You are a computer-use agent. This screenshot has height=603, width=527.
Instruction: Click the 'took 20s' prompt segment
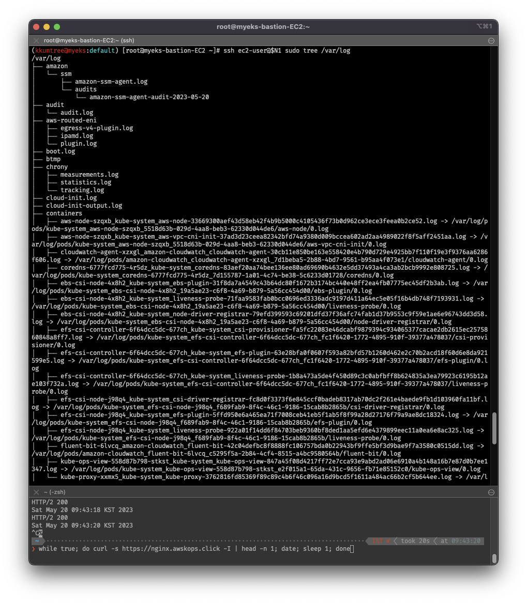(415, 541)
